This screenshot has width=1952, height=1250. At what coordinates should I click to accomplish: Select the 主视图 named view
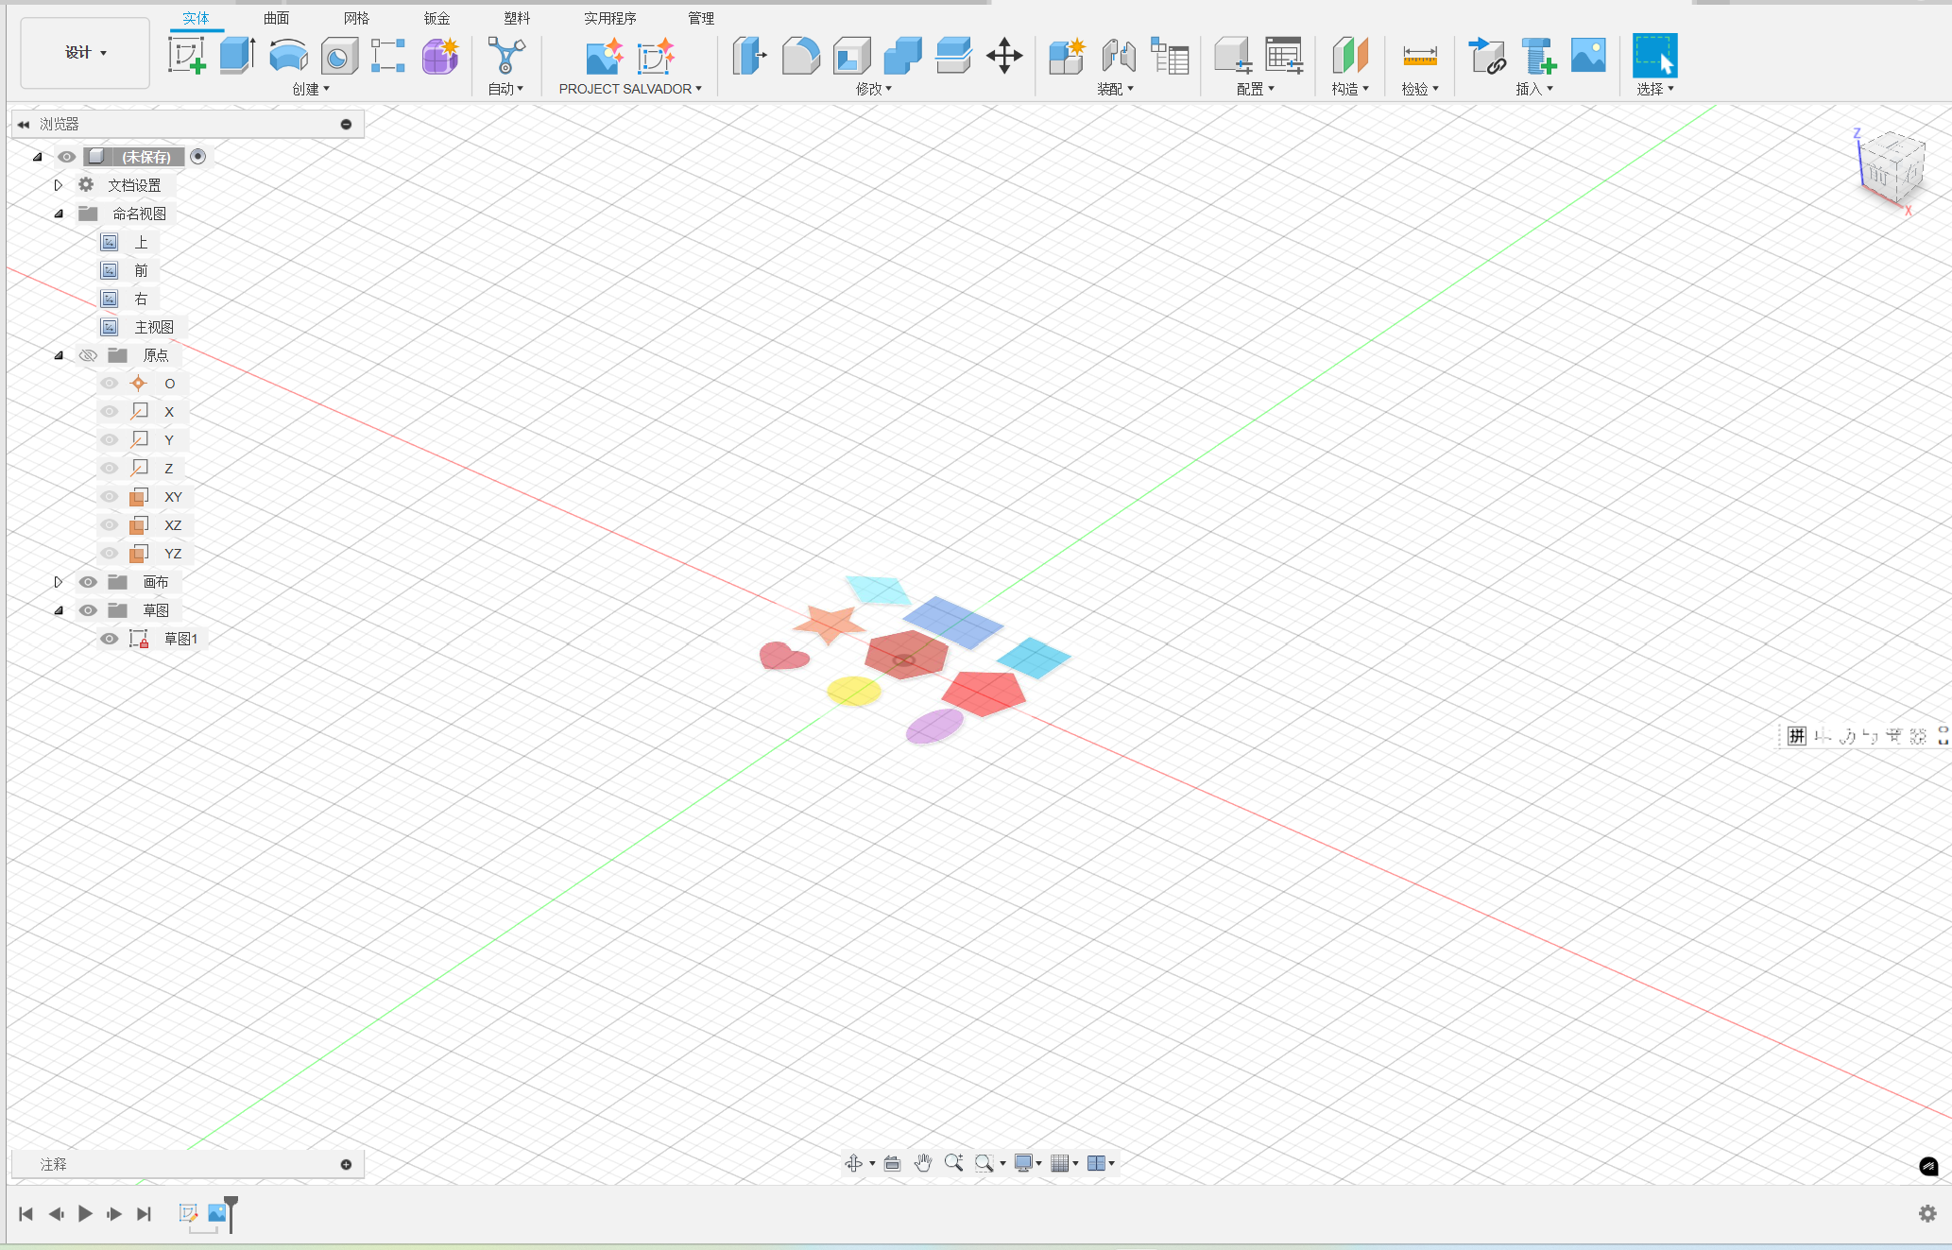(x=153, y=327)
